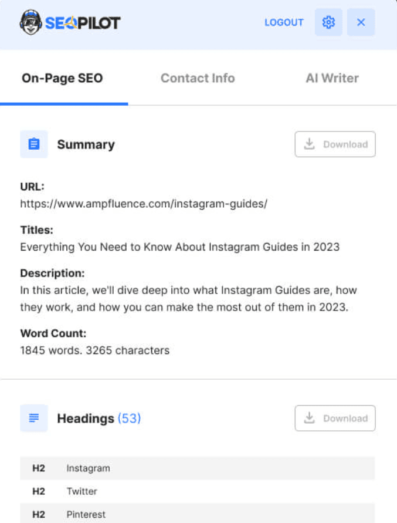Close the SEOPilot panel with X
The height and width of the screenshot is (523, 397).
(361, 22)
